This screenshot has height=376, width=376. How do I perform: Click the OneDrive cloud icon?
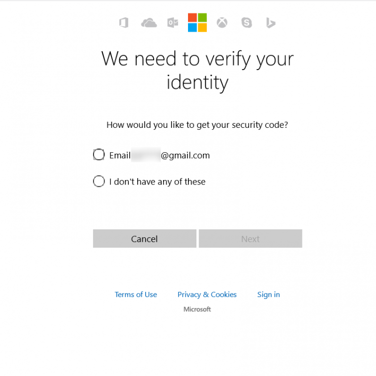click(149, 23)
